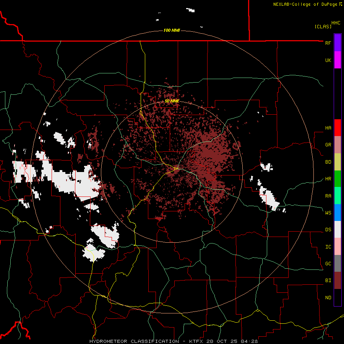The width and height of the screenshot is (344, 344).
Task: Click the WS blue legend swatch
Action: pyautogui.click(x=338, y=213)
